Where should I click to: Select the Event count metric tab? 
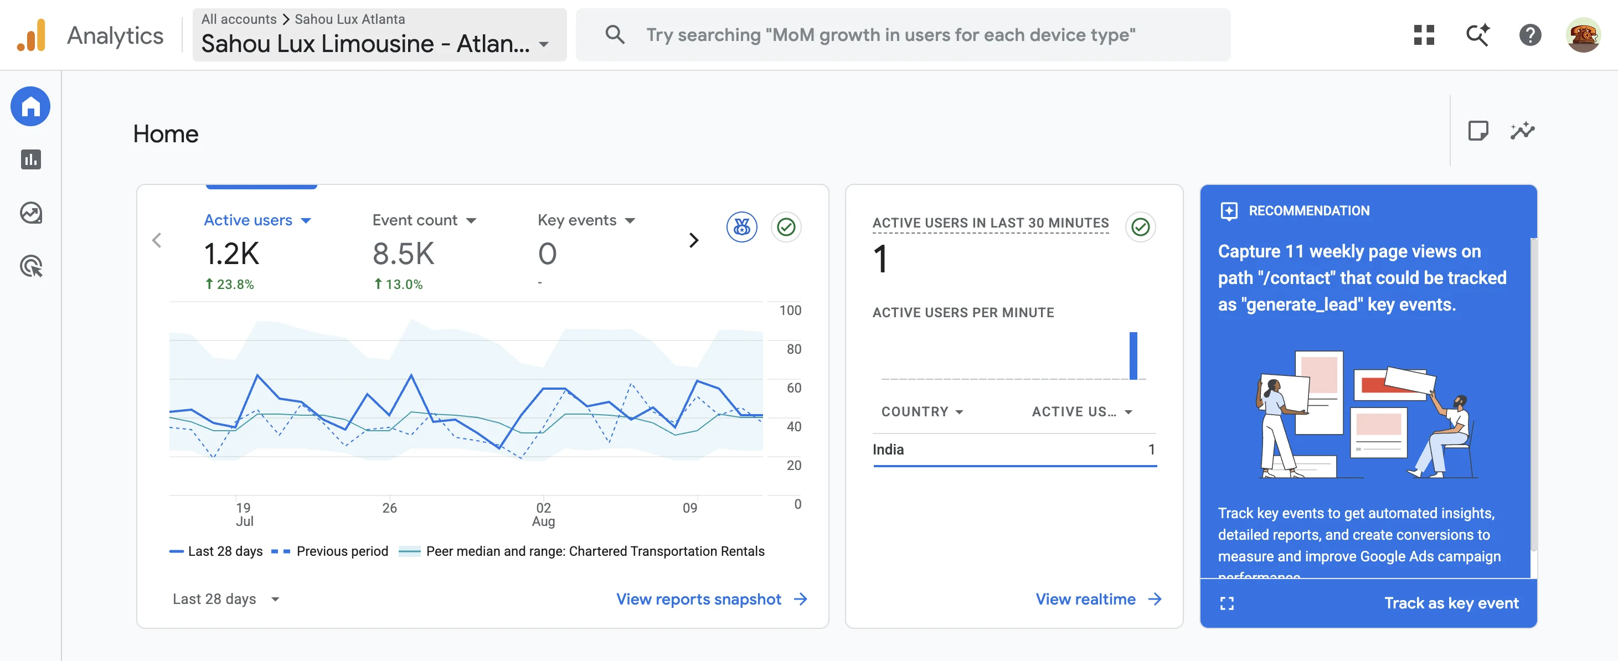click(425, 220)
